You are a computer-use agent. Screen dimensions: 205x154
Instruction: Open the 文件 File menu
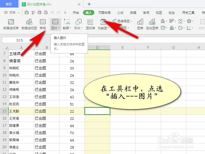point(12,12)
